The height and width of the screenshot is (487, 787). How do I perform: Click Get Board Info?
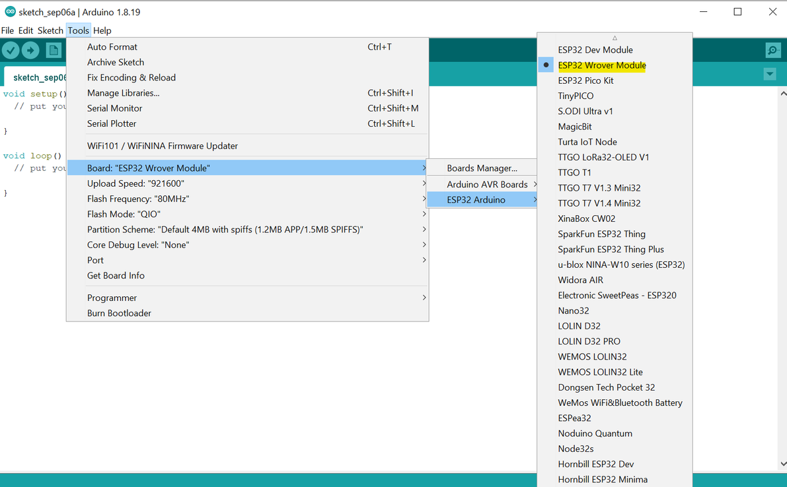pos(116,276)
